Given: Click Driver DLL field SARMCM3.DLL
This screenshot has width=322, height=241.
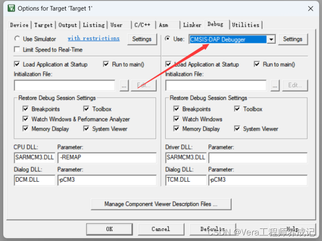Looking at the screenshot, I should pyautogui.click(x=186, y=158).
